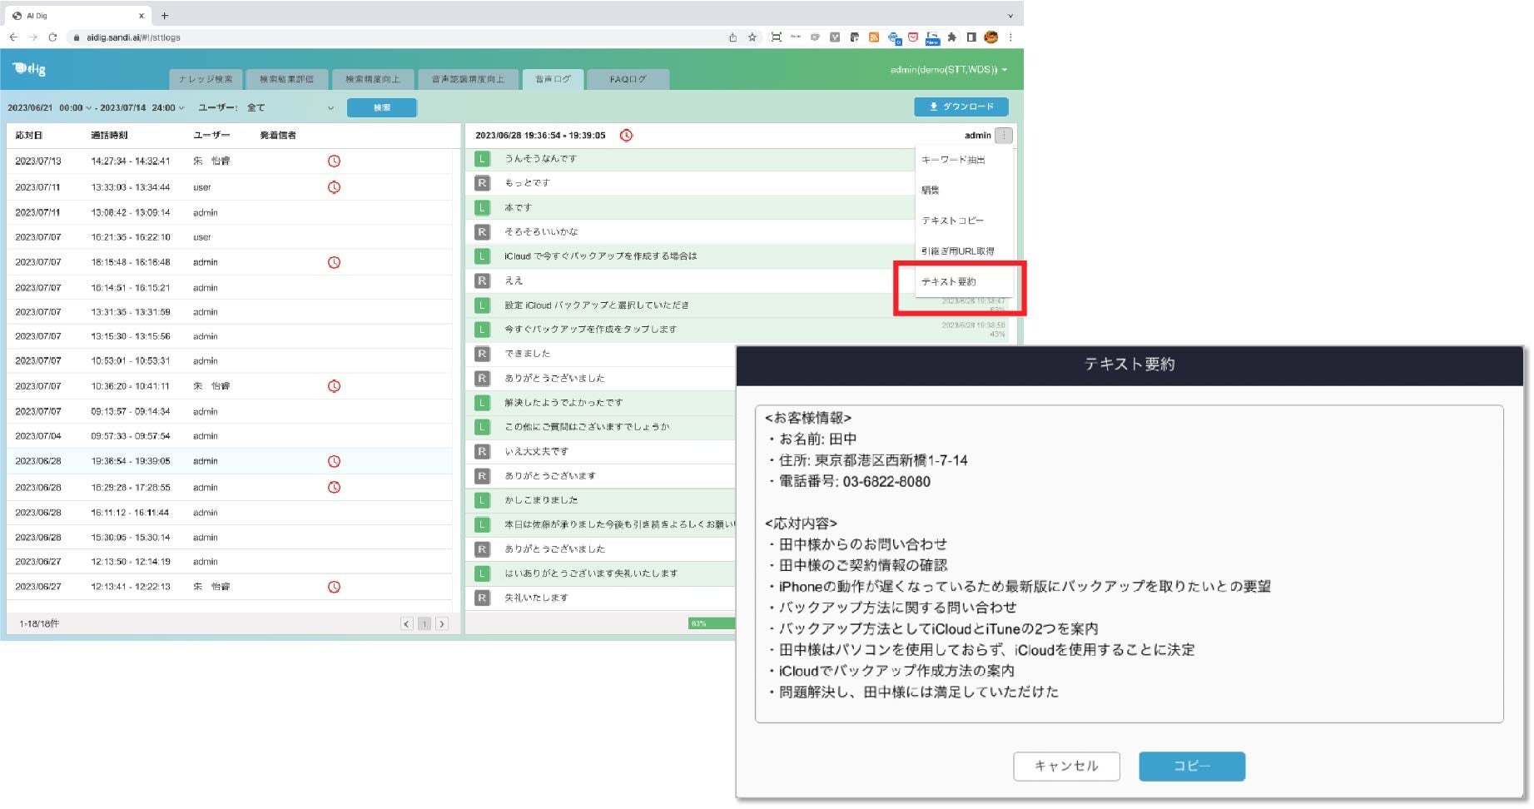This screenshot has height=809, width=1534.
Task: Click the red clock icon next to conversation timestamp 19:36:54
Action: pos(627,134)
